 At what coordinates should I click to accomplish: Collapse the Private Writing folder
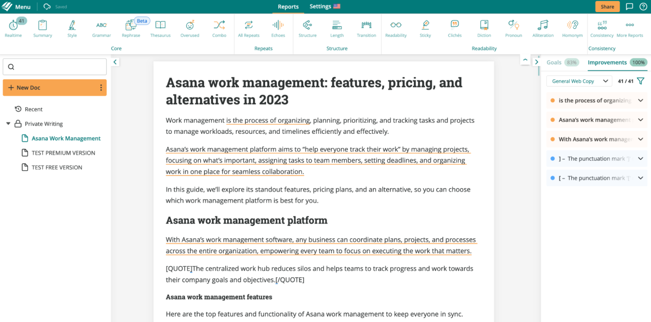(x=8, y=124)
